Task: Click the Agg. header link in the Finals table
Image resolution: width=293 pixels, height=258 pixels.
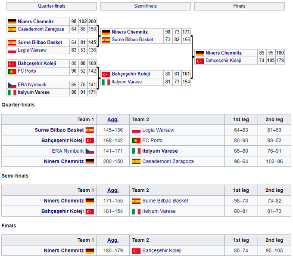Action: tap(112, 240)
